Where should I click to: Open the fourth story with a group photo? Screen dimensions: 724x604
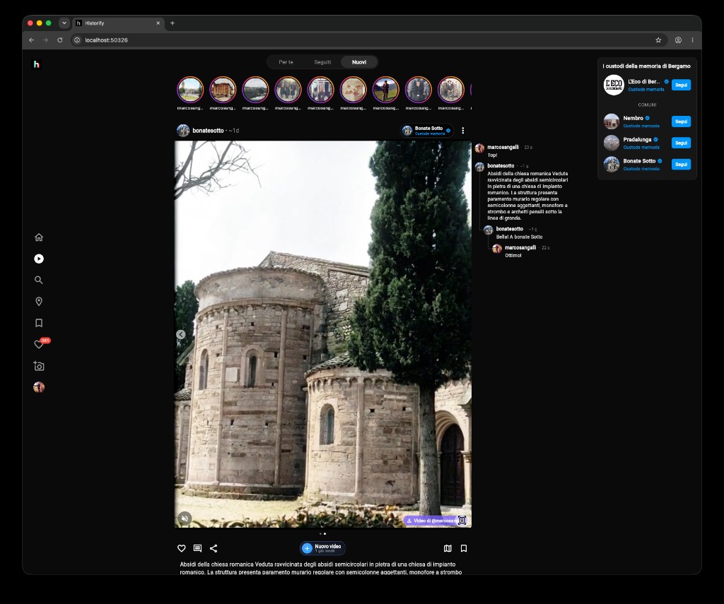pos(288,90)
